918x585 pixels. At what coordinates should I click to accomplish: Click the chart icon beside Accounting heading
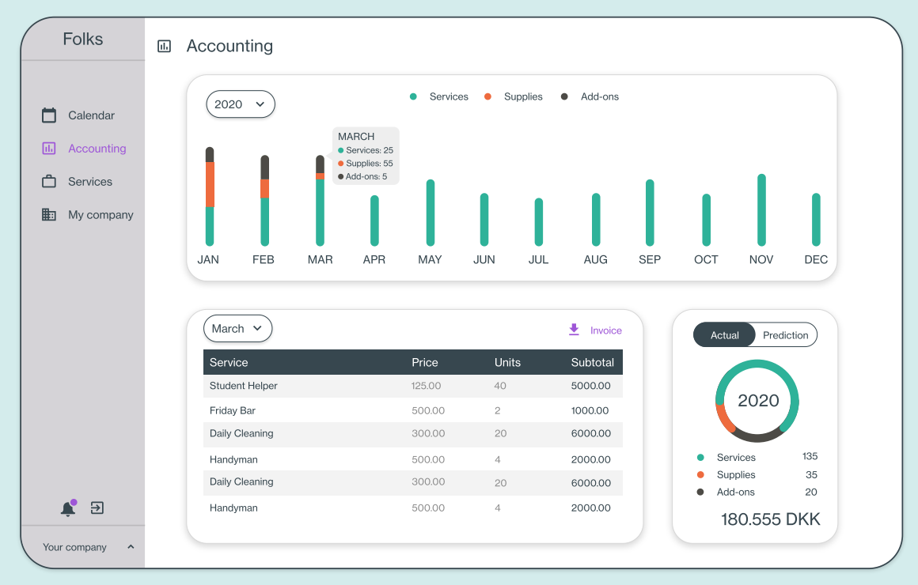tap(165, 46)
